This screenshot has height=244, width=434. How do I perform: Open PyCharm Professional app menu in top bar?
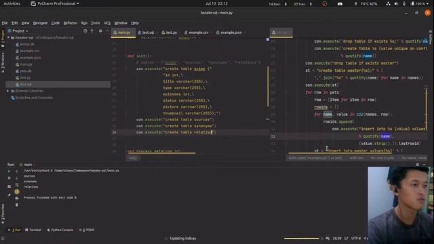click(55, 3)
